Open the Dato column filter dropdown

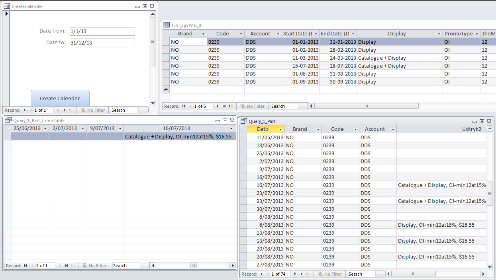[281, 129]
